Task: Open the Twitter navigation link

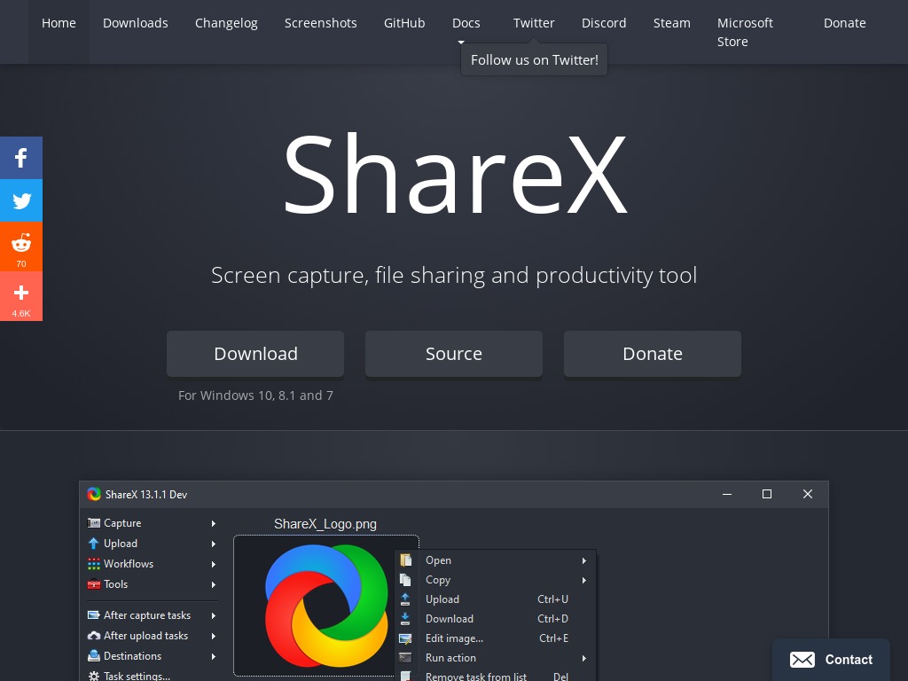Action: [534, 23]
